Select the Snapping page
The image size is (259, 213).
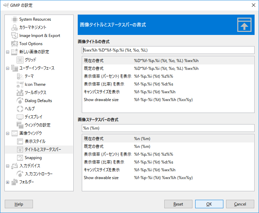point(33,158)
